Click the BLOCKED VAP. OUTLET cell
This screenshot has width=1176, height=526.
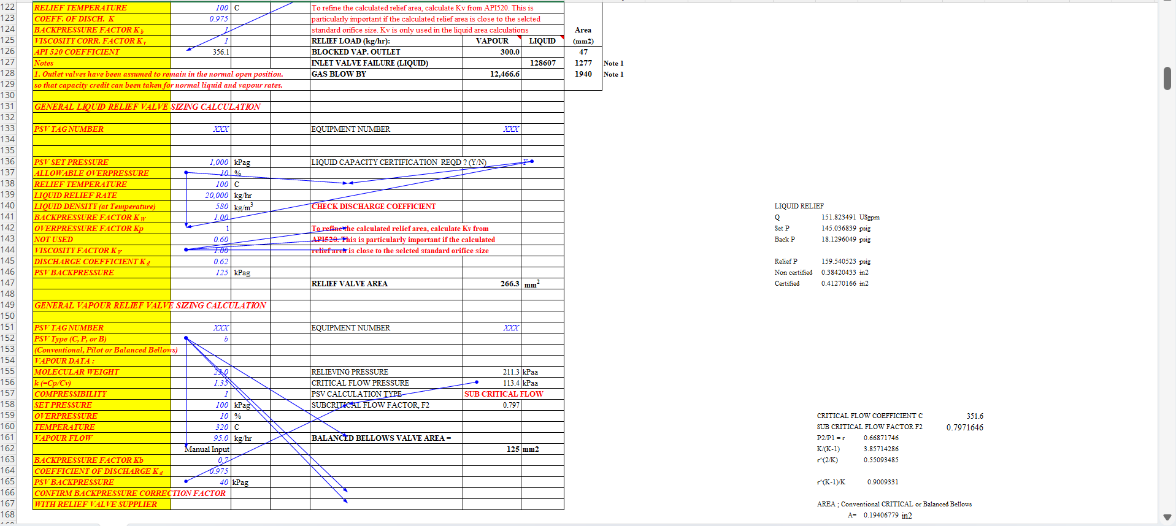pos(386,52)
